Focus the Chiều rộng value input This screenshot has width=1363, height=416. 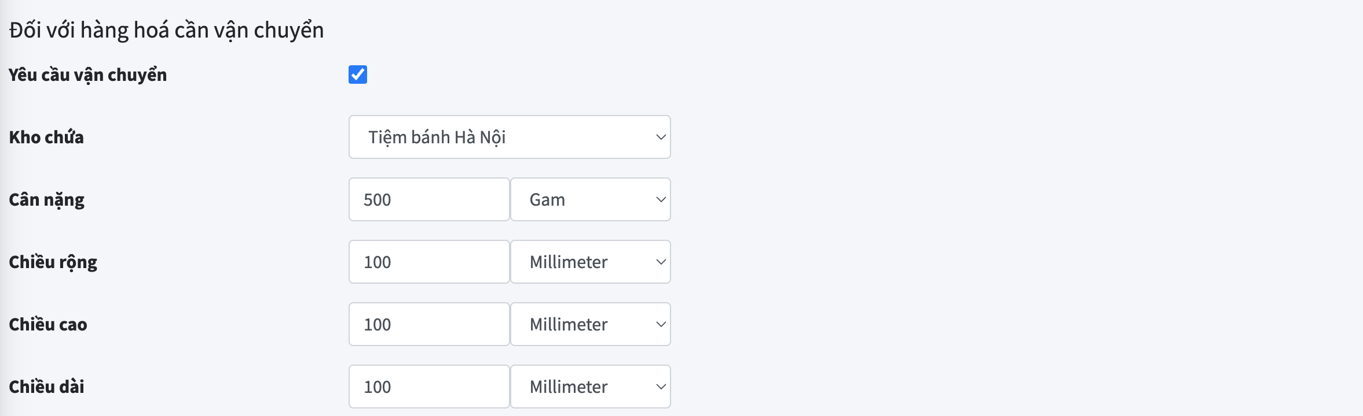click(x=429, y=262)
